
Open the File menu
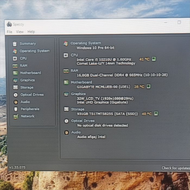(x=9, y=32)
